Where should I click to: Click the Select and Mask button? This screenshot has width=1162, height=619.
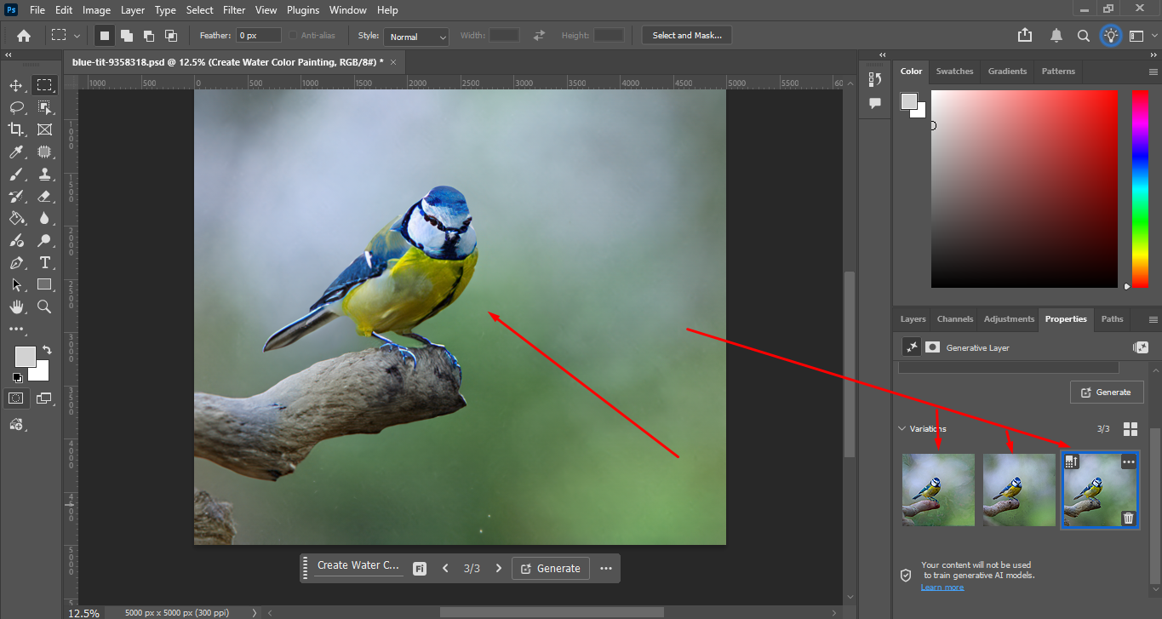(x=686, y=36)
